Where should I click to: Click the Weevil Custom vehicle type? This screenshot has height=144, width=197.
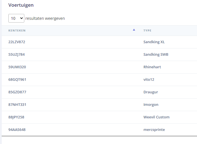(156, 117)
